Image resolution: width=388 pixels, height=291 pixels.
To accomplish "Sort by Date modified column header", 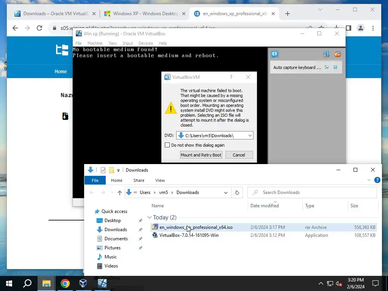I will pyautogui.click(x=264, y=206).
